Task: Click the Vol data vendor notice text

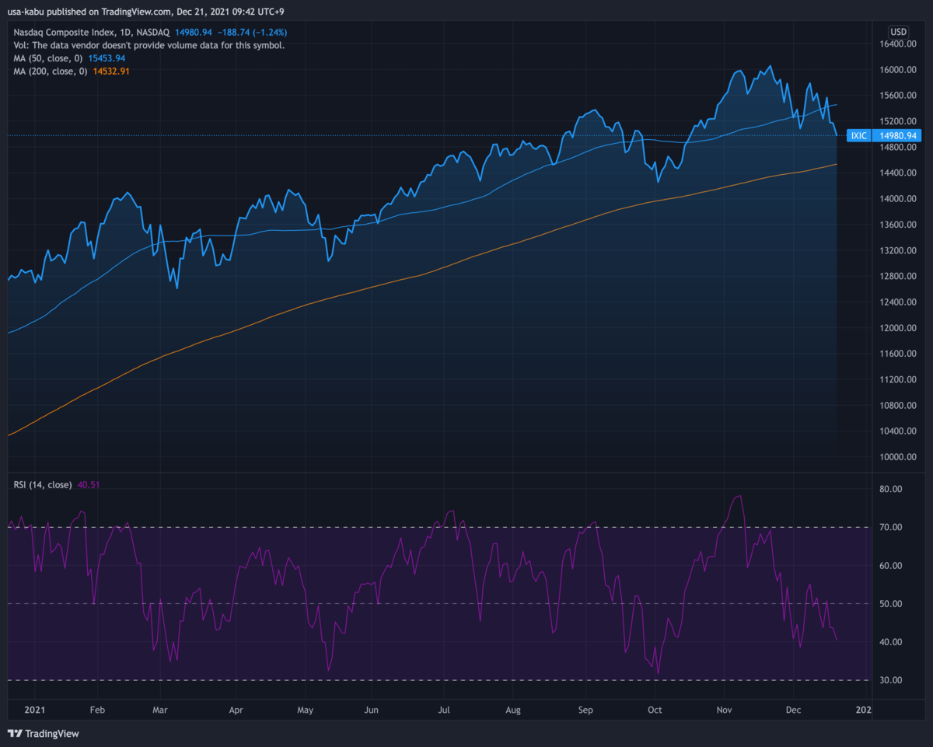Action: point(149,45)
